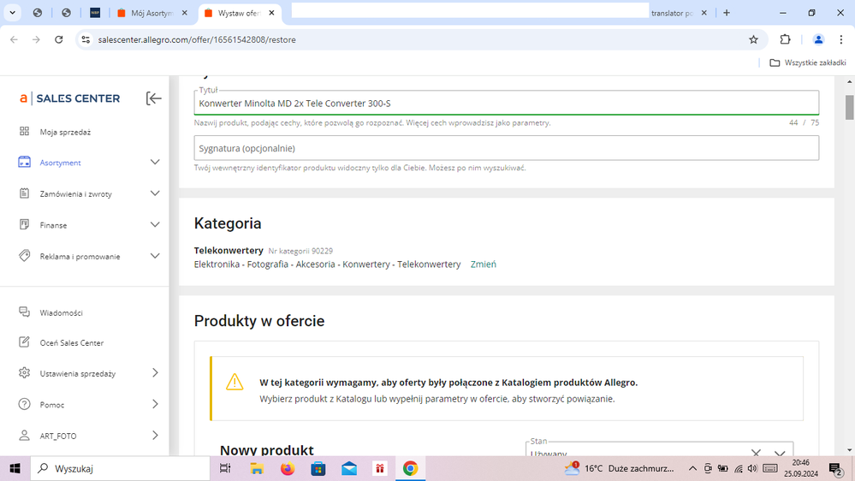Select the Wystaw ofertę tab
This screenshot has width=855, height=481.
tap(240, 13)
